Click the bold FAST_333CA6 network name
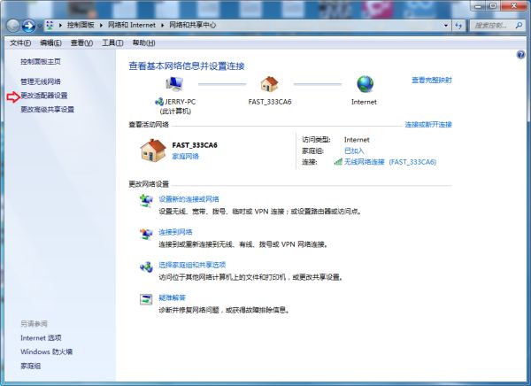 195,145
